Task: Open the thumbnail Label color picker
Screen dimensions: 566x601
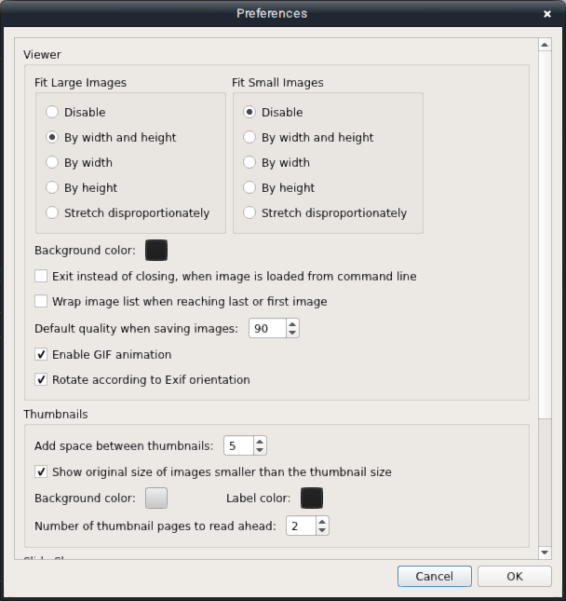Action: tap(312, 498)
